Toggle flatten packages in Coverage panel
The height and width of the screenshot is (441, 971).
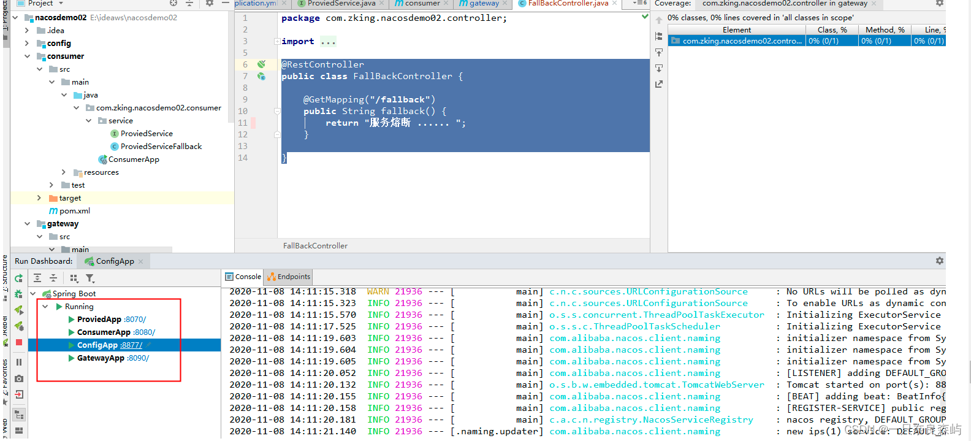tap(659, 36)
